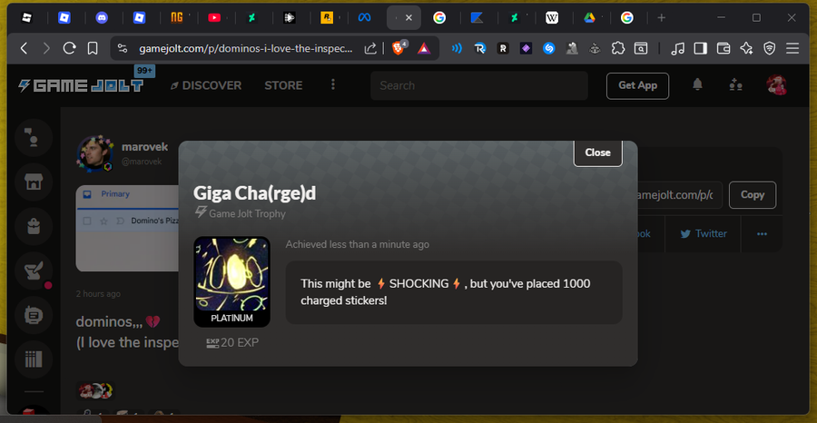817x423 pixels.
Task: Open the notifications bell
Action: point(698,84)
